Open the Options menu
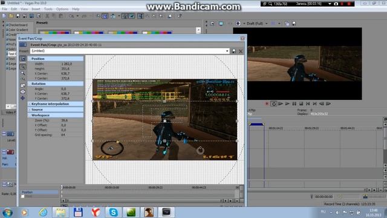 (62, 9)
